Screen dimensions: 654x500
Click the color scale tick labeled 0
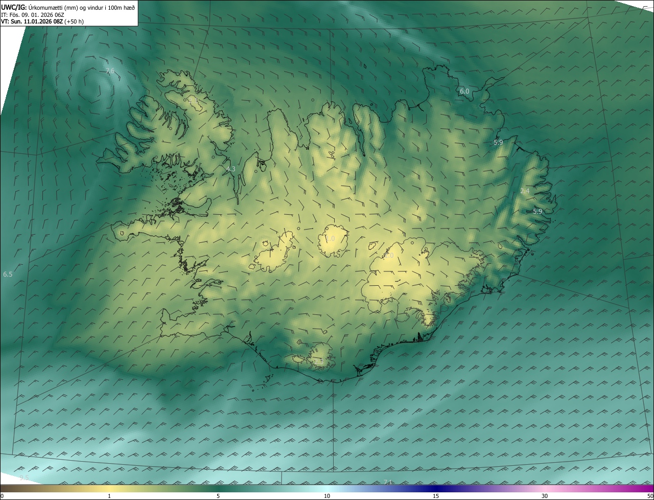pos(2,496)
